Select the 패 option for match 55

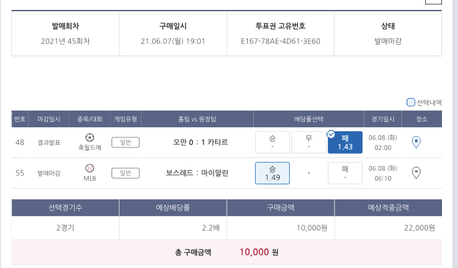click(x=345, y=173)
